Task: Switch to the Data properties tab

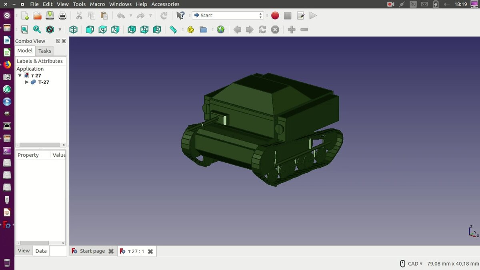Action: (41, 251)
